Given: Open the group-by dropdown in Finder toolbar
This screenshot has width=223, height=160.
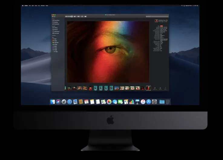Looking at the screenshot, I should (x=75, y=17).
